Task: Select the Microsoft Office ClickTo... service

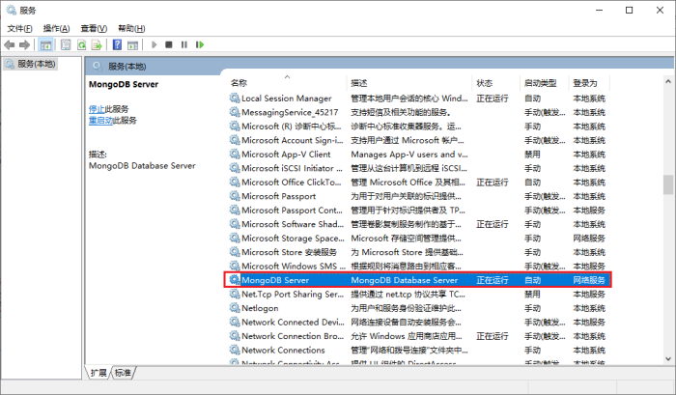Action: pyautogui.click(x=292, y=182)
